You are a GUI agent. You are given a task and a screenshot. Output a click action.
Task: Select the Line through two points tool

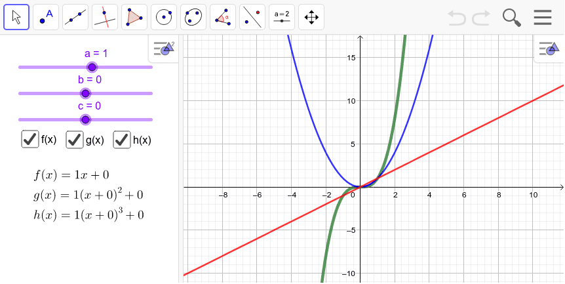75,17
